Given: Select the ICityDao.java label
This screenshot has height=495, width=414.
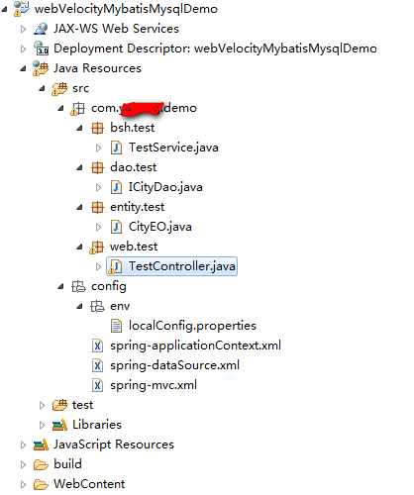Looking at the screenshot, I should coord(165,187).
